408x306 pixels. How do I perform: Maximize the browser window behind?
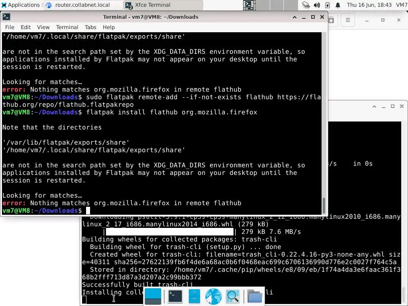[383, 20]
